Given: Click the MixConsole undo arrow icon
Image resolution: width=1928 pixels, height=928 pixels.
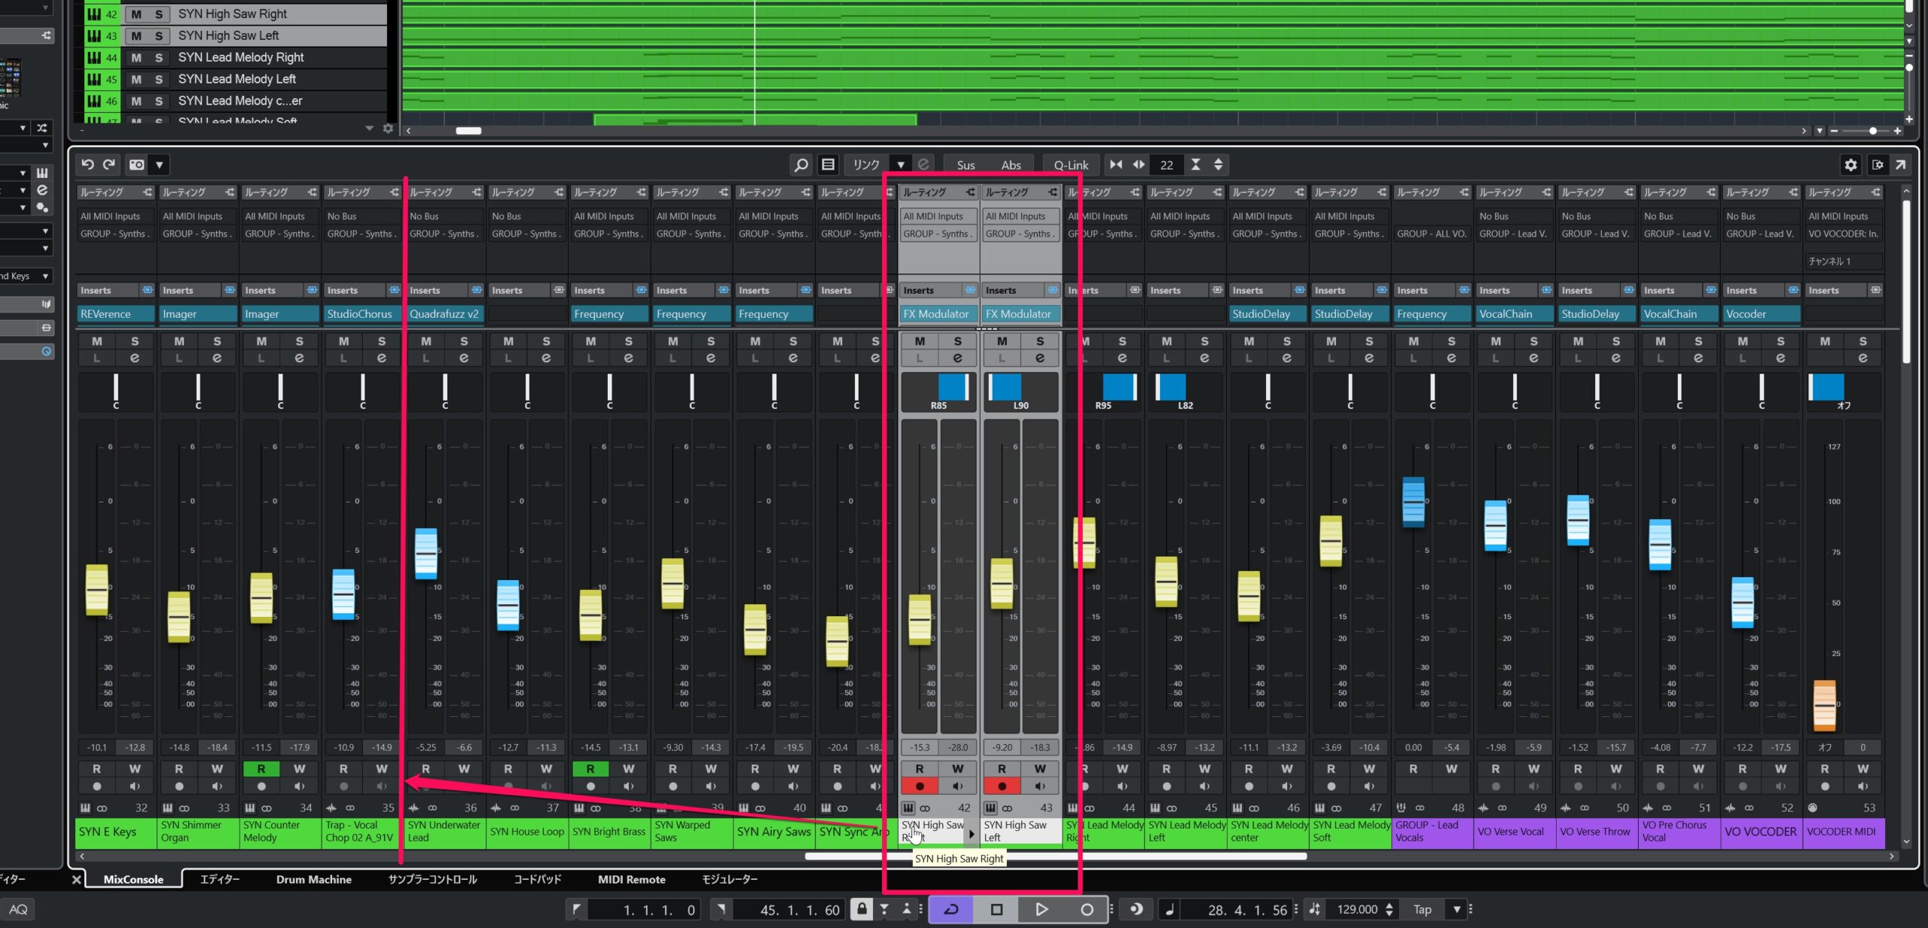Looking at the screenshot, I should (87, 164).
